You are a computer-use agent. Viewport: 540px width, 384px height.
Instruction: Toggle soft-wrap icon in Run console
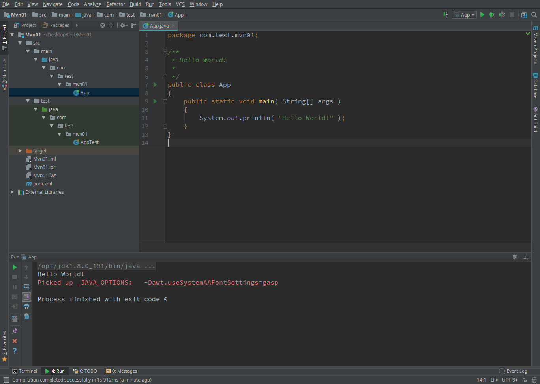[x=26, y=287]
